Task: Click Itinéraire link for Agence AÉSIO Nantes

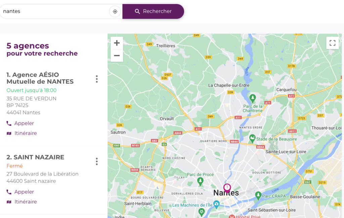Action: tap(26, 133)
